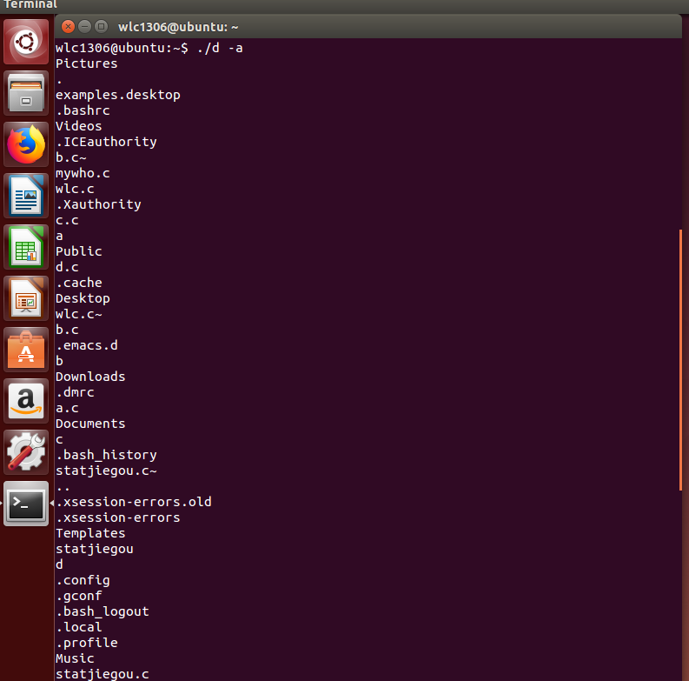Click the .bashrc line
689x681 pixels.
click(x=83, y=110)
